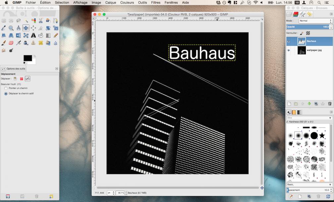The image size is (334, 202).
Task: Open the Filtres menu
Action: [156, 3]
